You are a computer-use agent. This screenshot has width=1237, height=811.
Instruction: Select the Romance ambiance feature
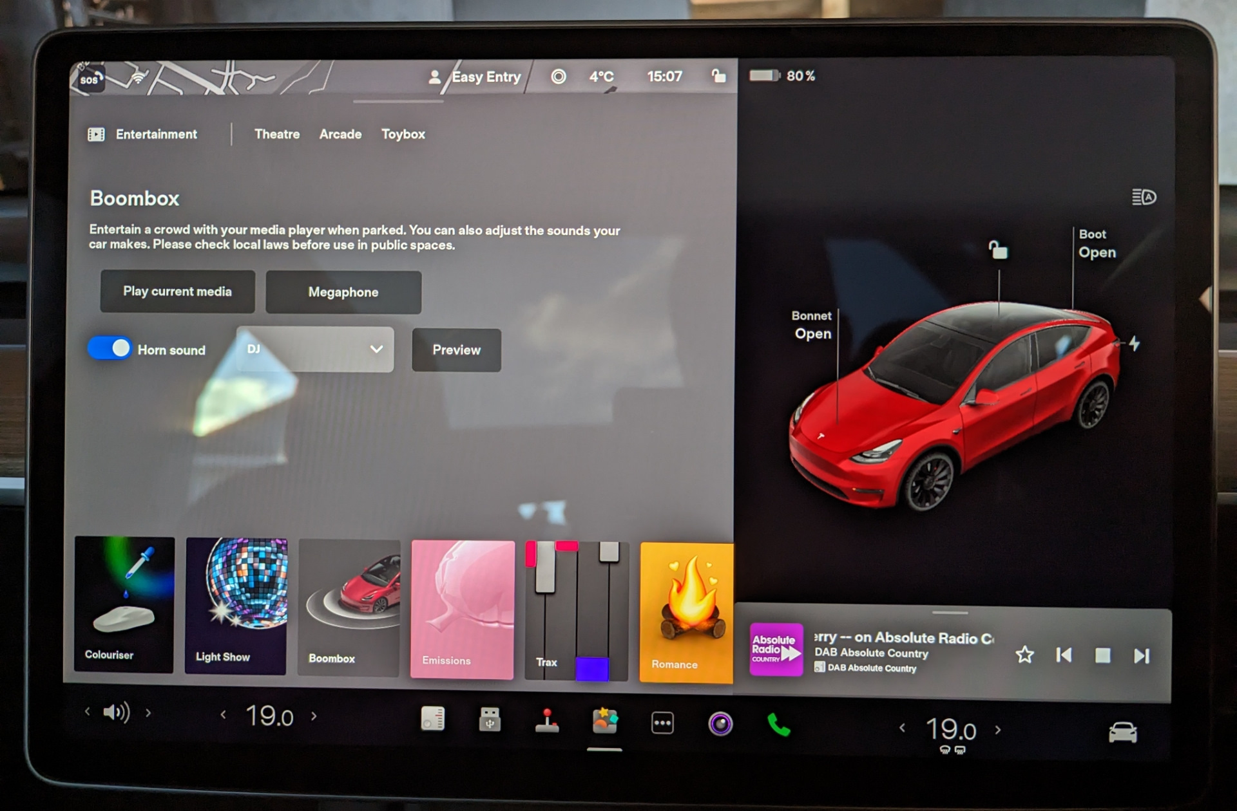click(x=686, y=606)
